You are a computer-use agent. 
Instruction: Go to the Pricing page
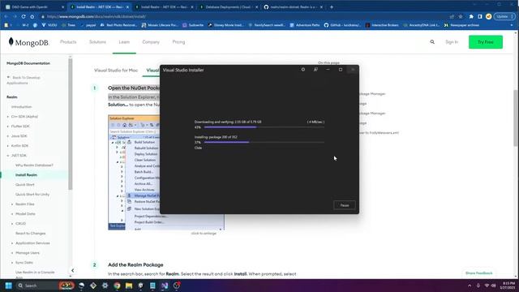tap(178, 42)
